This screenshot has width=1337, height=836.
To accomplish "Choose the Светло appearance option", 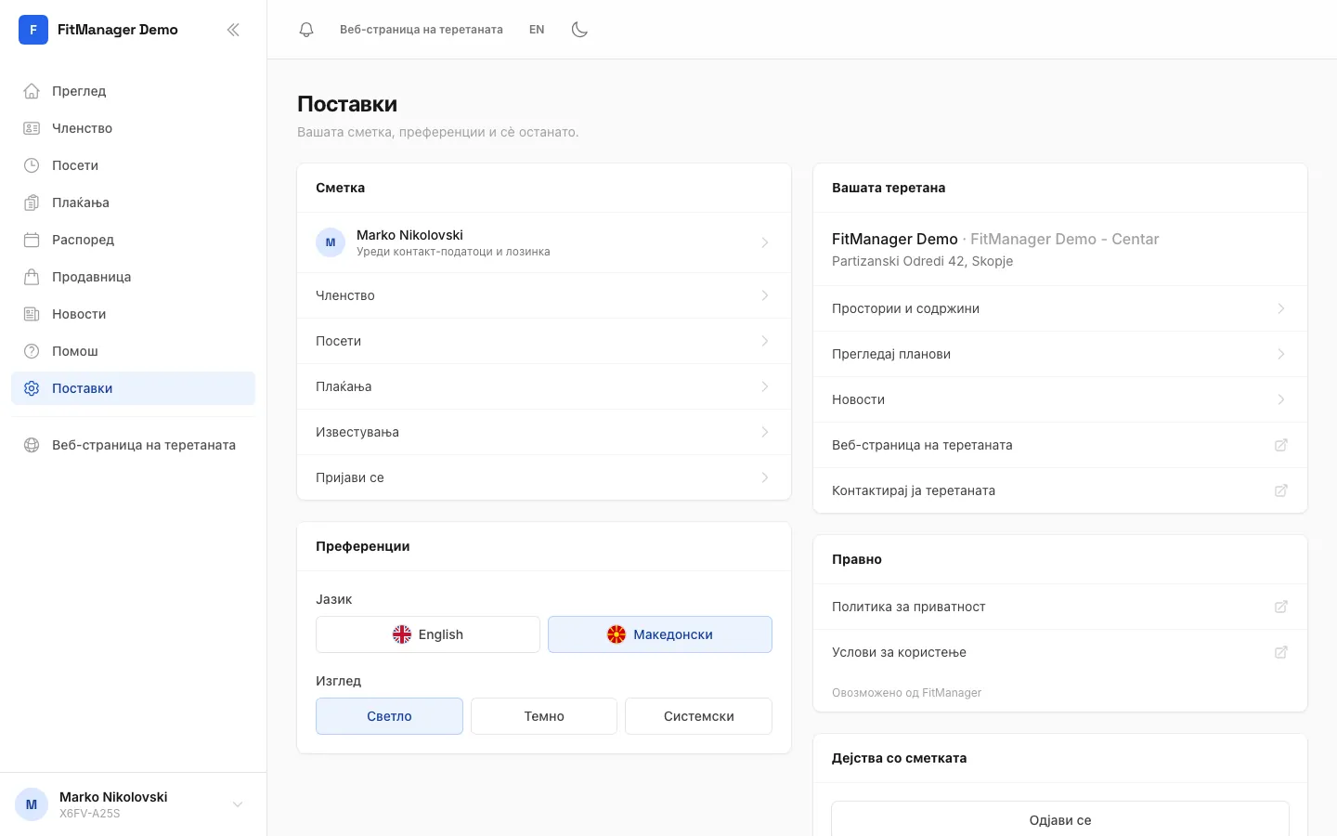I will (389, 716).
